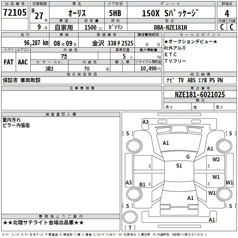Click the A1 mark on the hood

pyautogui.click(x=166, y=143)
